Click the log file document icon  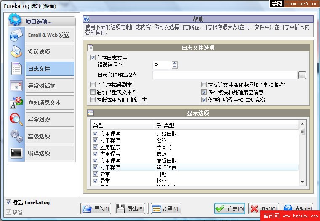click(16, 69)
